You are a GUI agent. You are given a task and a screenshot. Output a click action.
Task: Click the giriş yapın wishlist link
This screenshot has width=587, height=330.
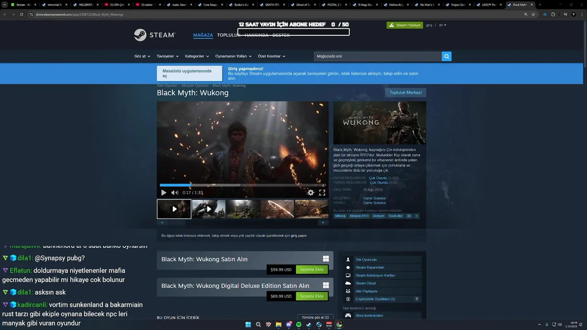point(299,236)
